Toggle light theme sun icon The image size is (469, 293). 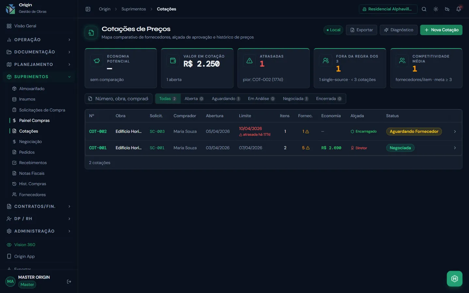coord(436,9)
